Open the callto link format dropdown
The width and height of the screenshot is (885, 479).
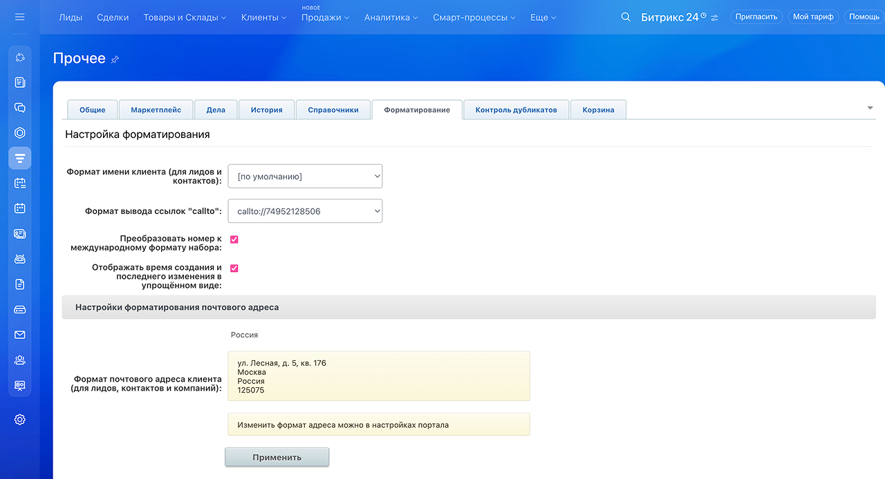tap(305, 211)
